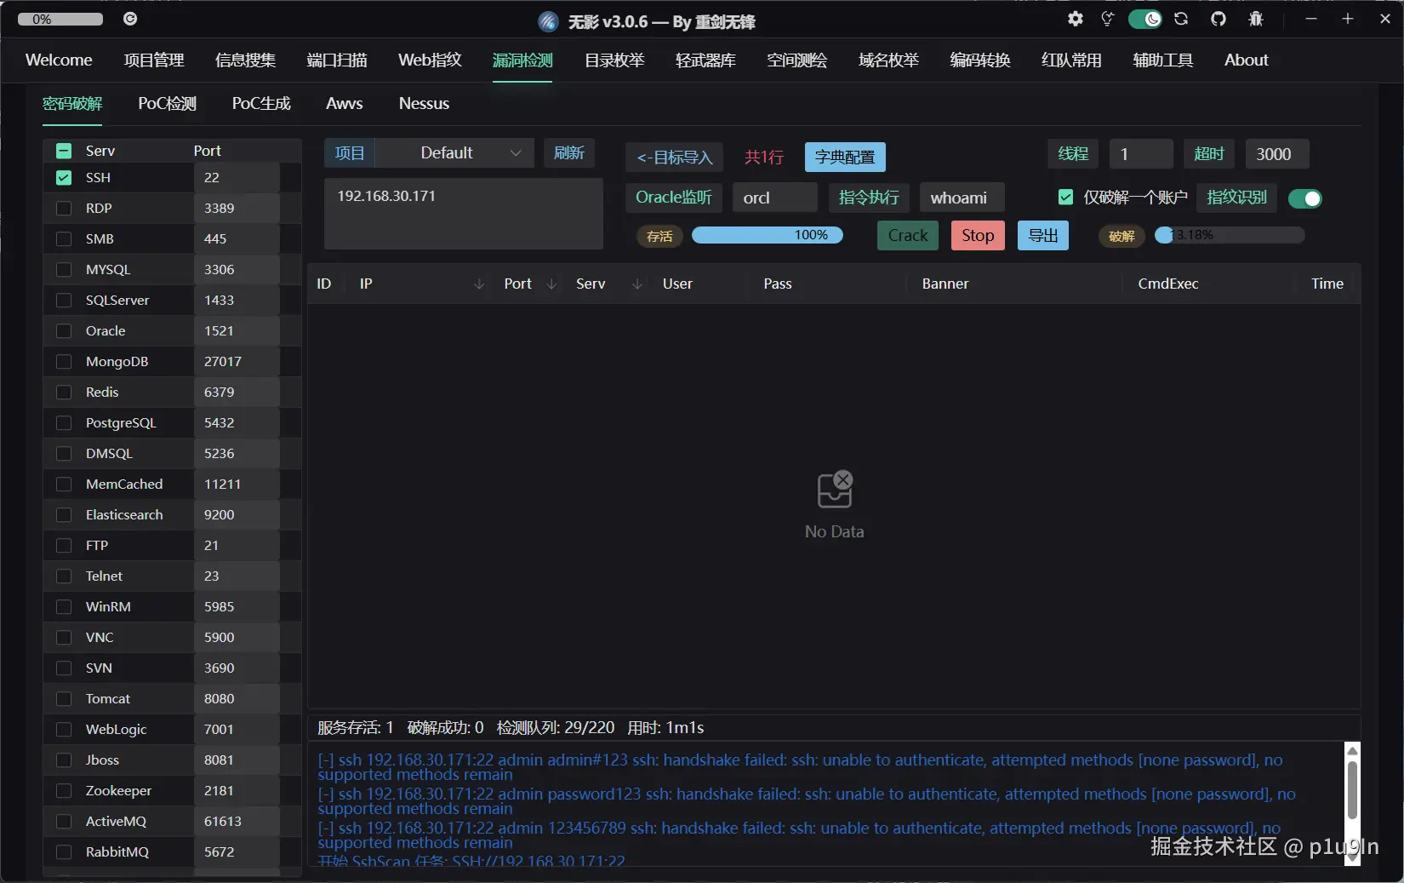The image size is (1404, 883).
Task: Click the 检测队列: 29/220 status text
Action: (556, 728)
